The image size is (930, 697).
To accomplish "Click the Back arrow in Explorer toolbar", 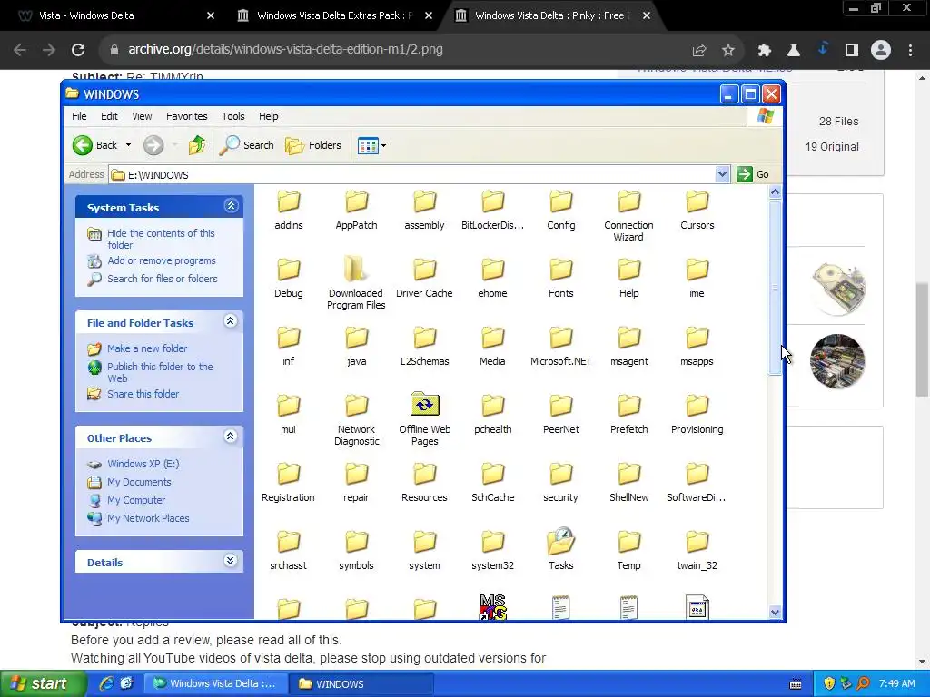I will [83, 145].
